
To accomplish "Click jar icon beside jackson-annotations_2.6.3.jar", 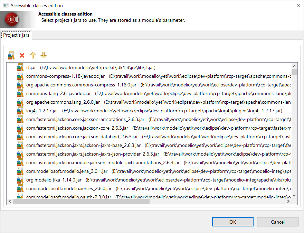I will (x=20, y=119).
